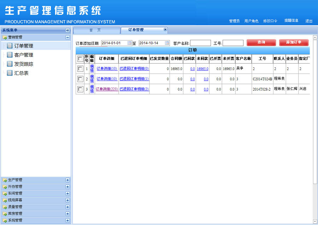Toggle the select-all checkbox in table header
The image size is (318, 225).
[x=80, y=59]
